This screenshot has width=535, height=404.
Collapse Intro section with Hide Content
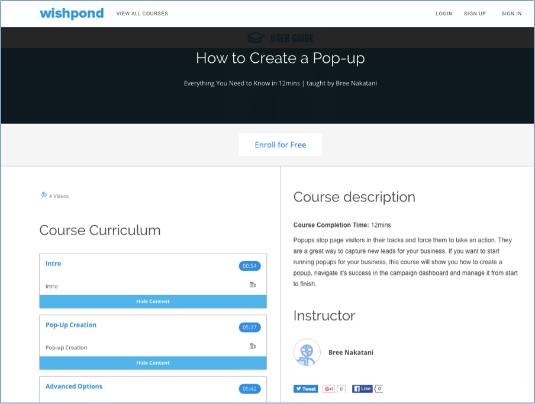pos(153,302)
